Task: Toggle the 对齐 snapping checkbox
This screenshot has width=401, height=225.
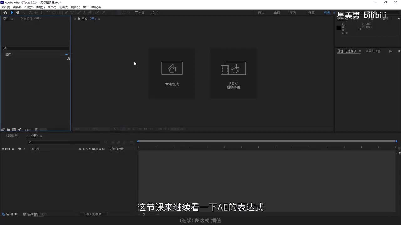Action: tap(136, 13)
